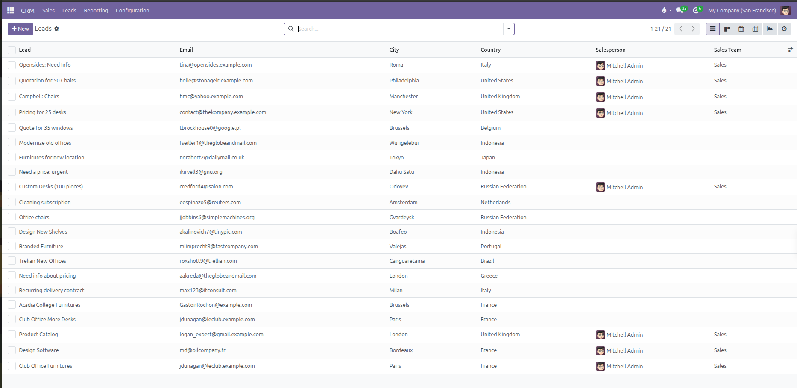Viewport: 797px width, 388px height.
Task: Sort by the City column header
Action: tap(394, 50)
